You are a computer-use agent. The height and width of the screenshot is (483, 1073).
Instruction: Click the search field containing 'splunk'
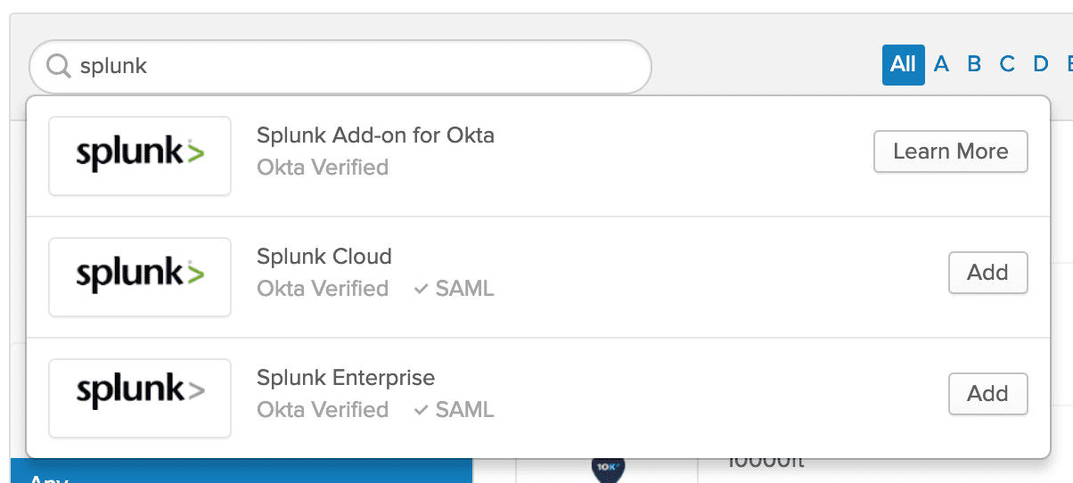[340, 66]
